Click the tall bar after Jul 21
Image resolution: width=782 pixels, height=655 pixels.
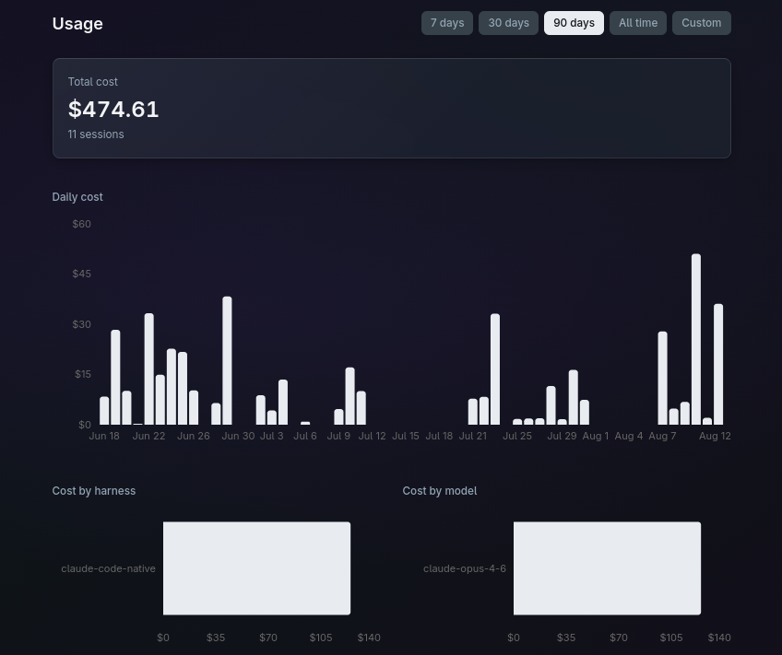(x=494, y=369)
